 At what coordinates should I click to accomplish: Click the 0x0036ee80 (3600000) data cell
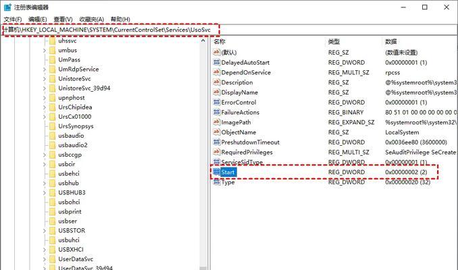tap(416, 142)
